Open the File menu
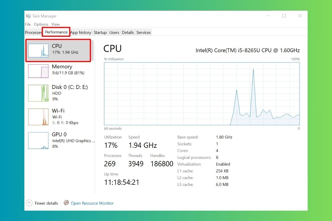 click(28, 24)
